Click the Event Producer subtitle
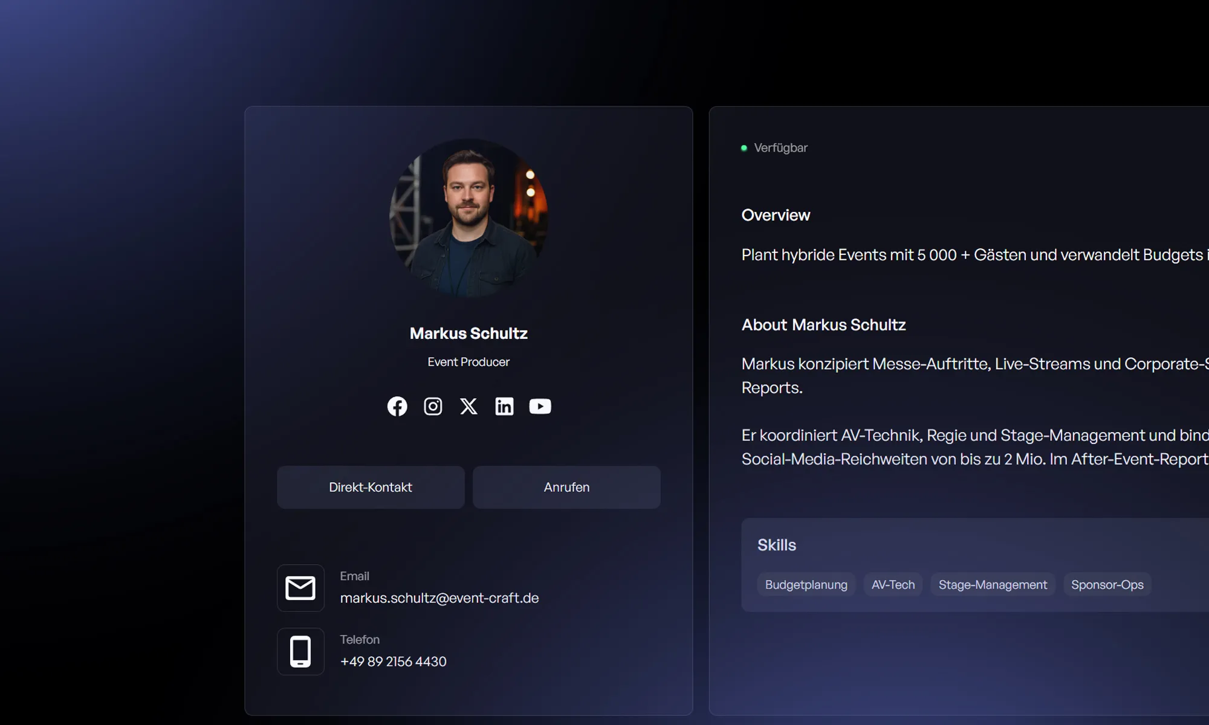1209x725 pixels. pos(468,362)
